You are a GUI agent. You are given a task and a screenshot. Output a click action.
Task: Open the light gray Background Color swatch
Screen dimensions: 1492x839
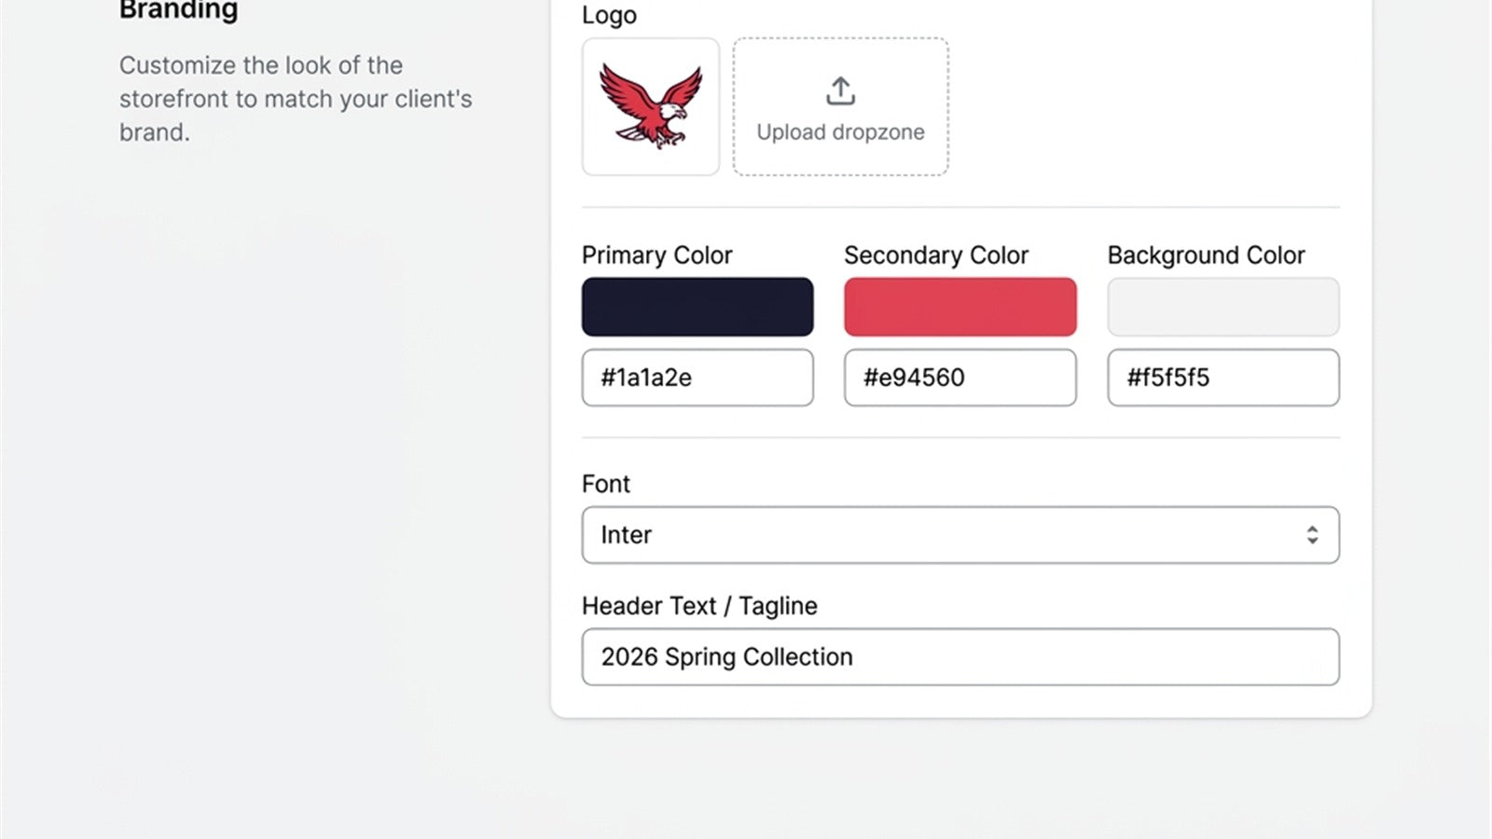[x=1223, y=307]
